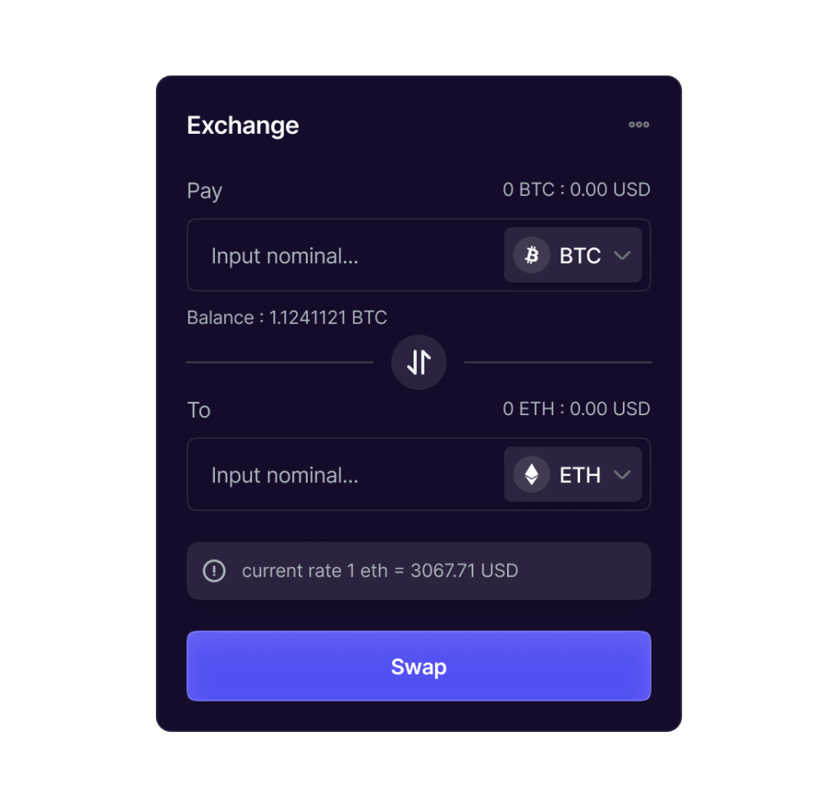
Task: Select the ETH currency label
Action: click(x=580, y=475)
